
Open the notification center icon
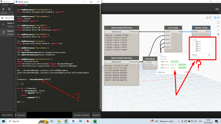pos(217,121)
